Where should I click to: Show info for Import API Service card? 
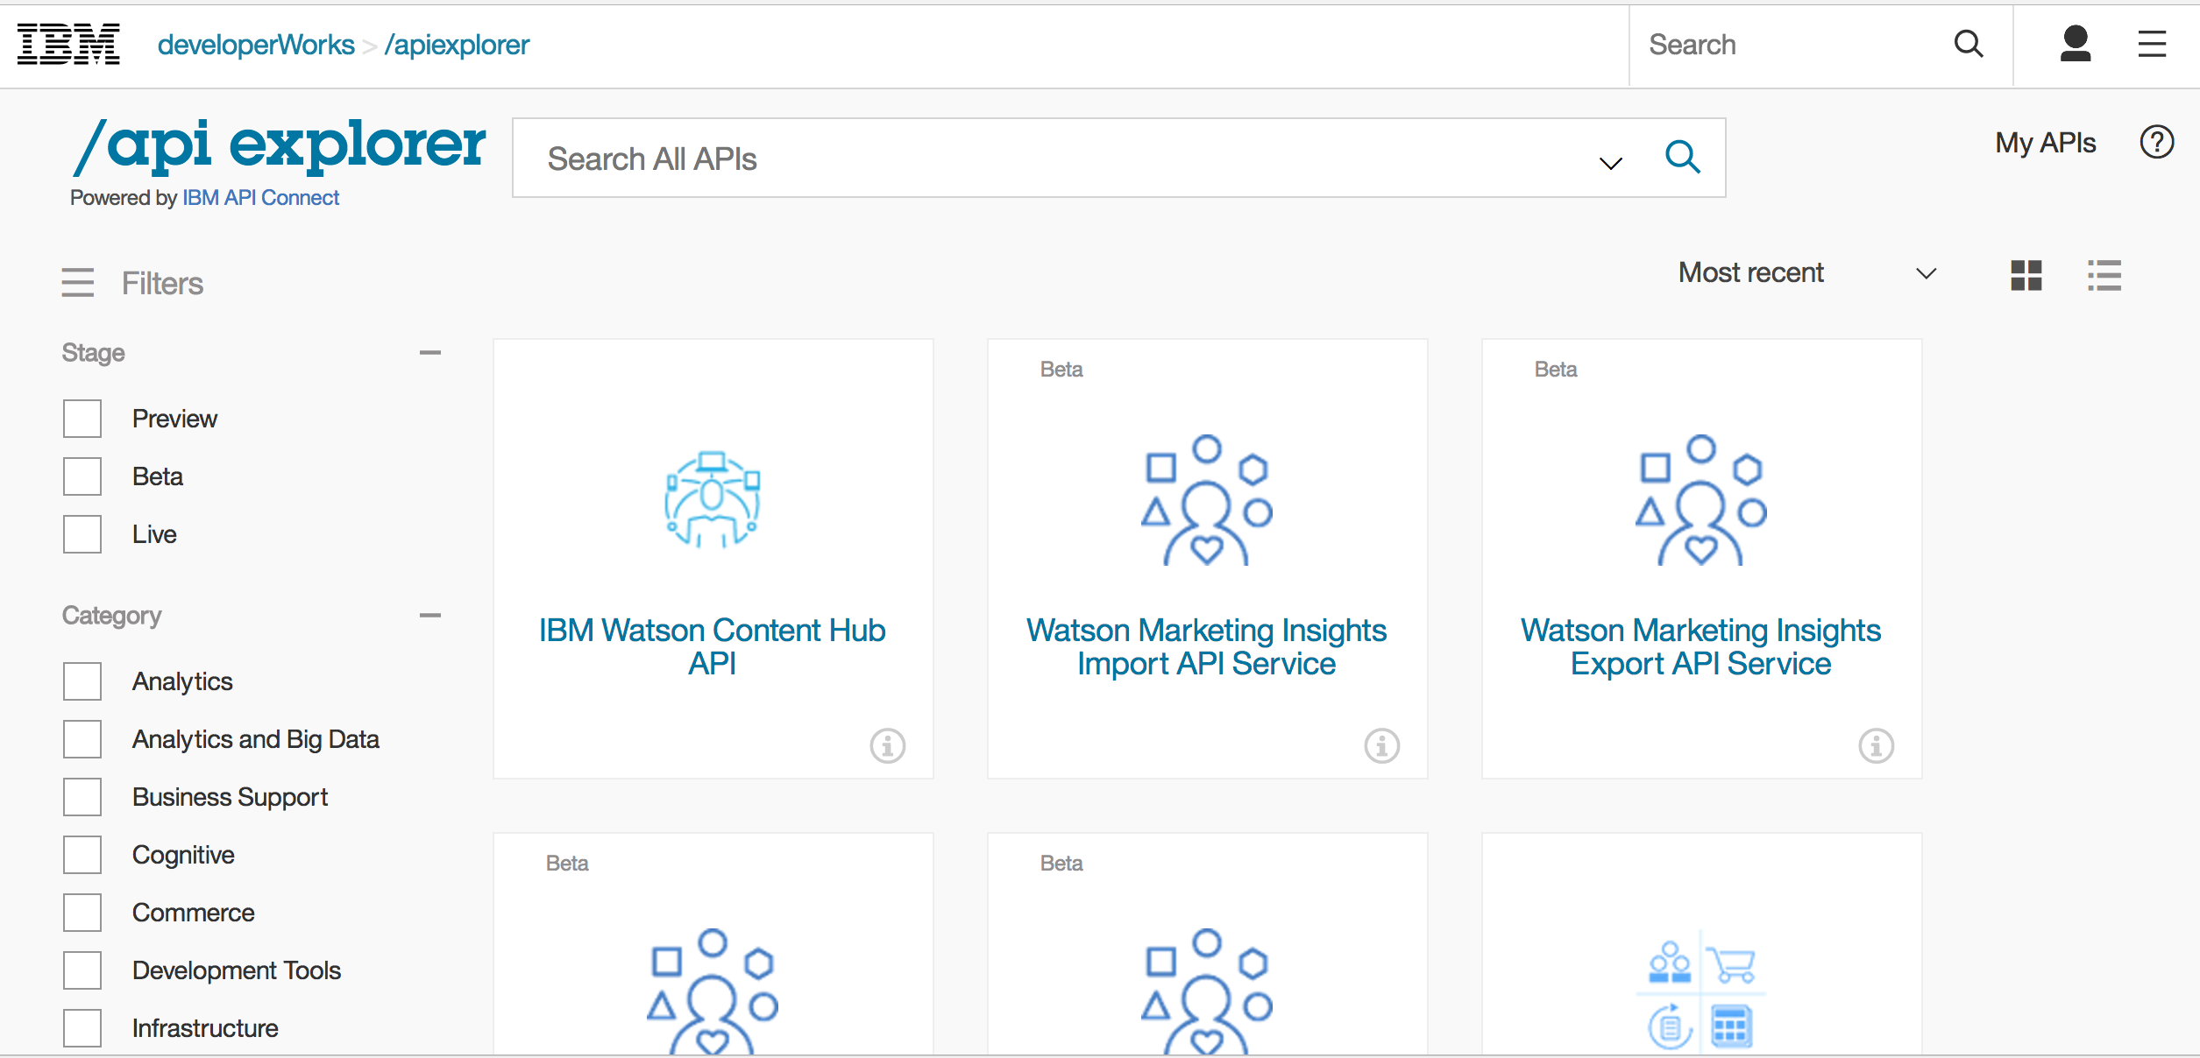click(x=1382, y=746)
